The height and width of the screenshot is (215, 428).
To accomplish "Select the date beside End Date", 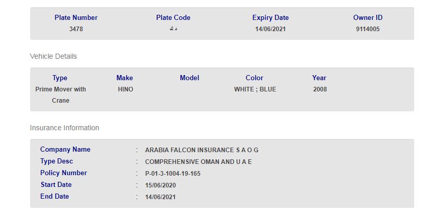I will click(x=160, y=197).
